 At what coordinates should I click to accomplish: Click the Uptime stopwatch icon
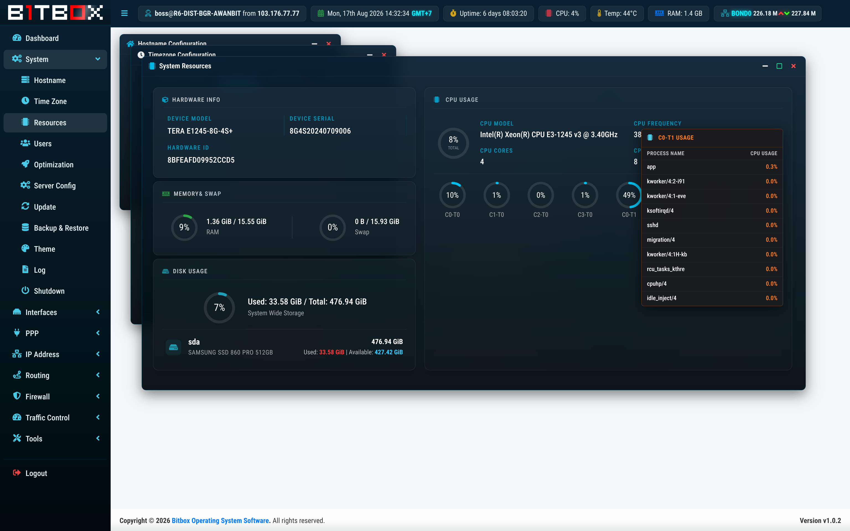click(x=453, y=13)
